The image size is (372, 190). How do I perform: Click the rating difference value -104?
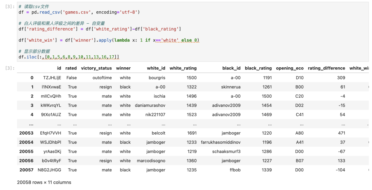click(340, 170)
